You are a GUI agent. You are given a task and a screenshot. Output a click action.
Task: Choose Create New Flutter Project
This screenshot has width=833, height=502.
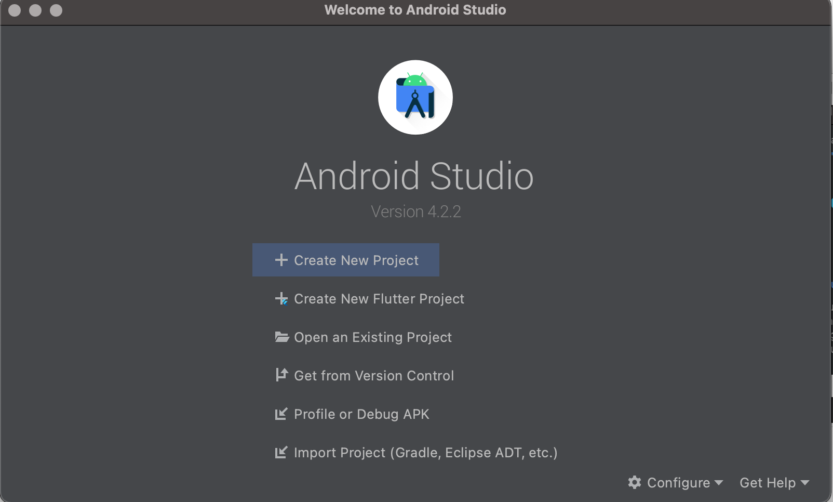click(369, 299)
